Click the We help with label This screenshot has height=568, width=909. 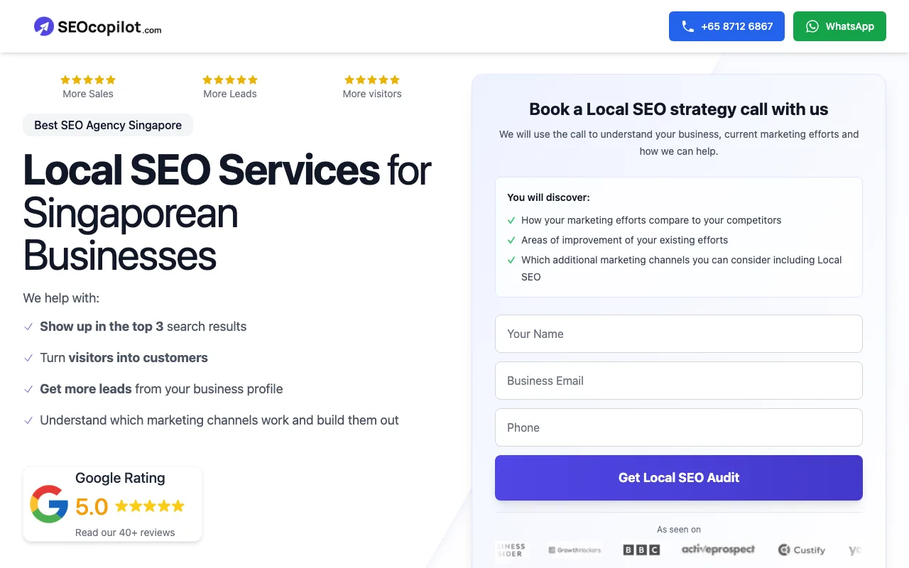[61, 298]
